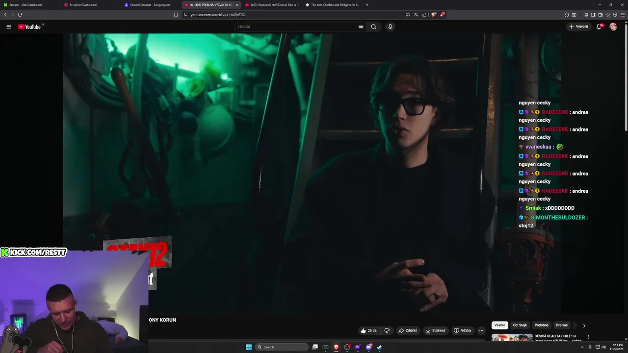Download the video via Stiahnuť

[436, 330]
